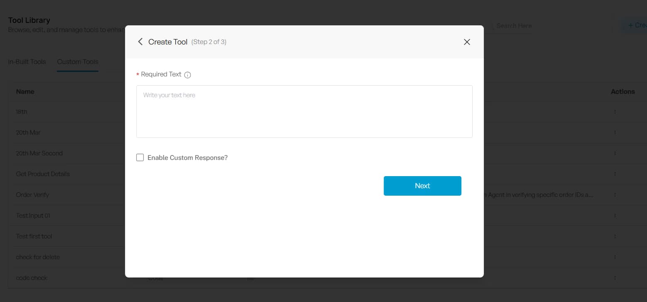Screen dimensions: 647x302
Task: Click the info icon beside Required Text
Action: click(x=187, y=75)
